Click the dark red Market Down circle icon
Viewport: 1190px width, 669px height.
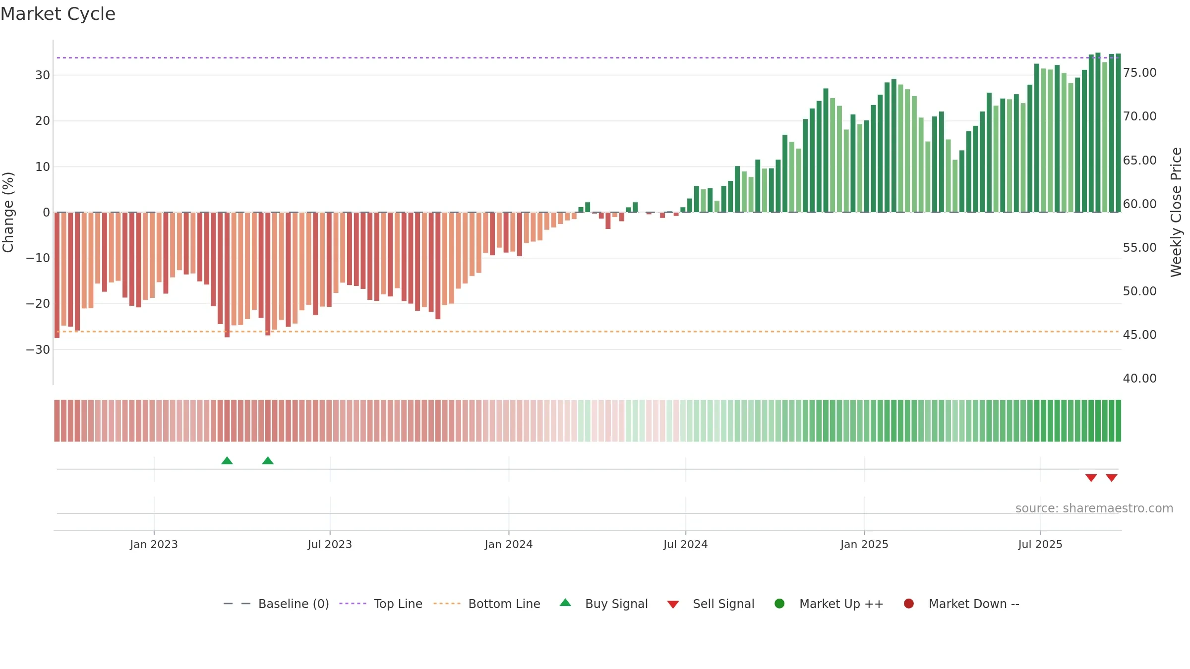coord(909,604)
